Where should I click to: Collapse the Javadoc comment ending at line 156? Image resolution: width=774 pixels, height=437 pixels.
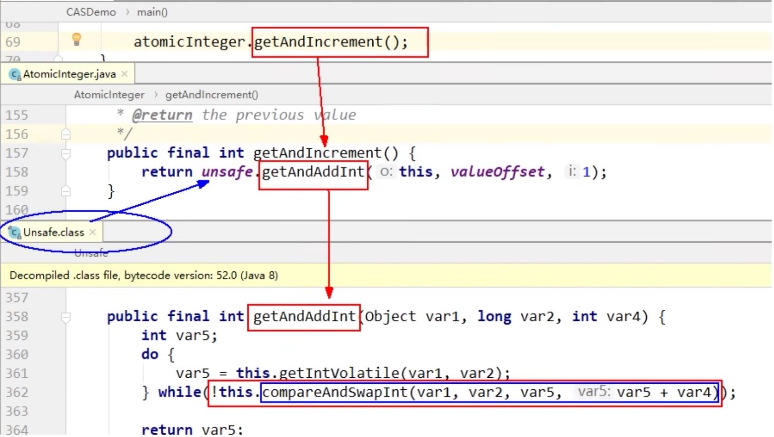click(x=66, y=134)
